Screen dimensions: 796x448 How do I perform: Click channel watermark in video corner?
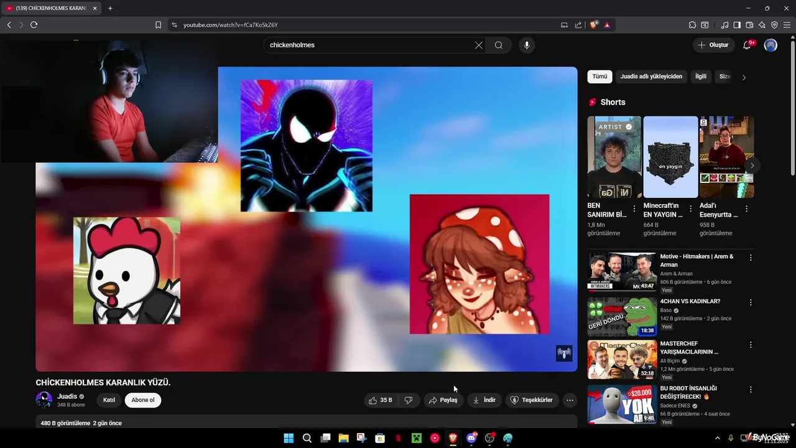tap(564, 353)
